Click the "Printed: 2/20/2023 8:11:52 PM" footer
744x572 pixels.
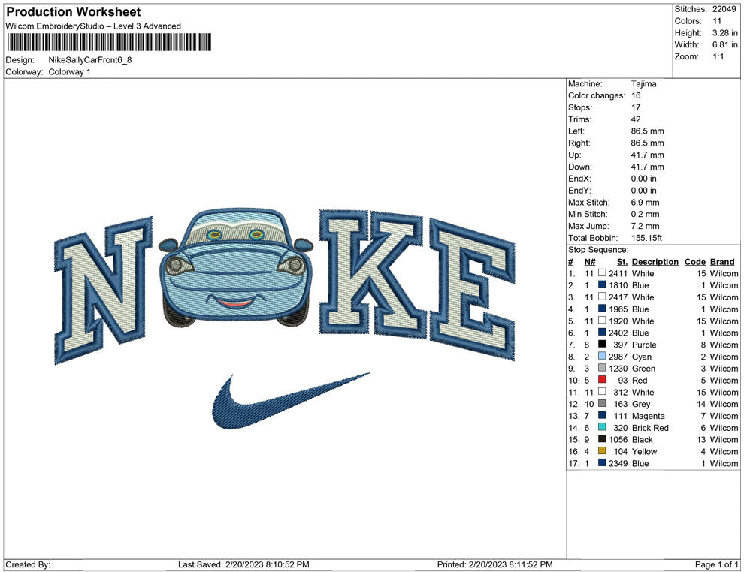(x=495, y=564)
